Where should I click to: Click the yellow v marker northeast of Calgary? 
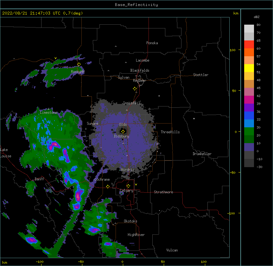(136, 184)
